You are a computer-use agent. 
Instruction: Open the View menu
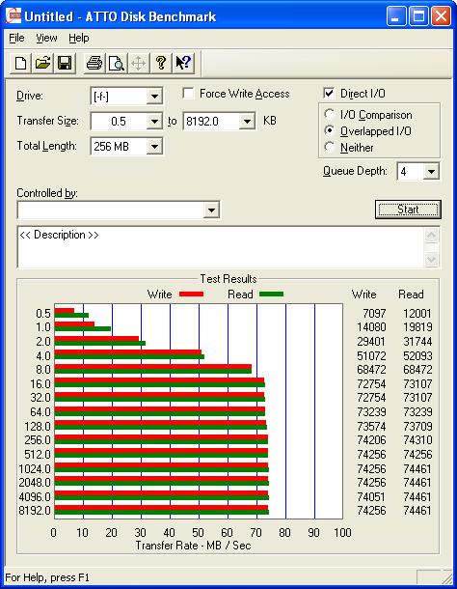46,38
